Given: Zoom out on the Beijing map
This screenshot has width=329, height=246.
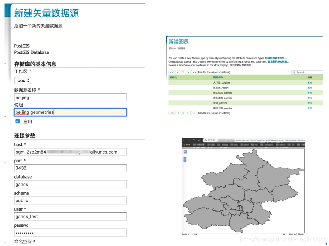Looking at the screenshot, I should [185, 161].
